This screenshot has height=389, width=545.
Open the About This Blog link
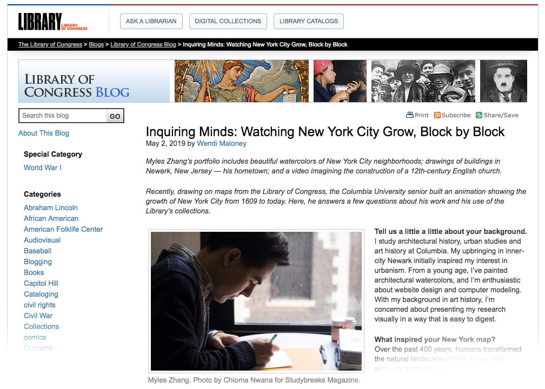point(44,133)
